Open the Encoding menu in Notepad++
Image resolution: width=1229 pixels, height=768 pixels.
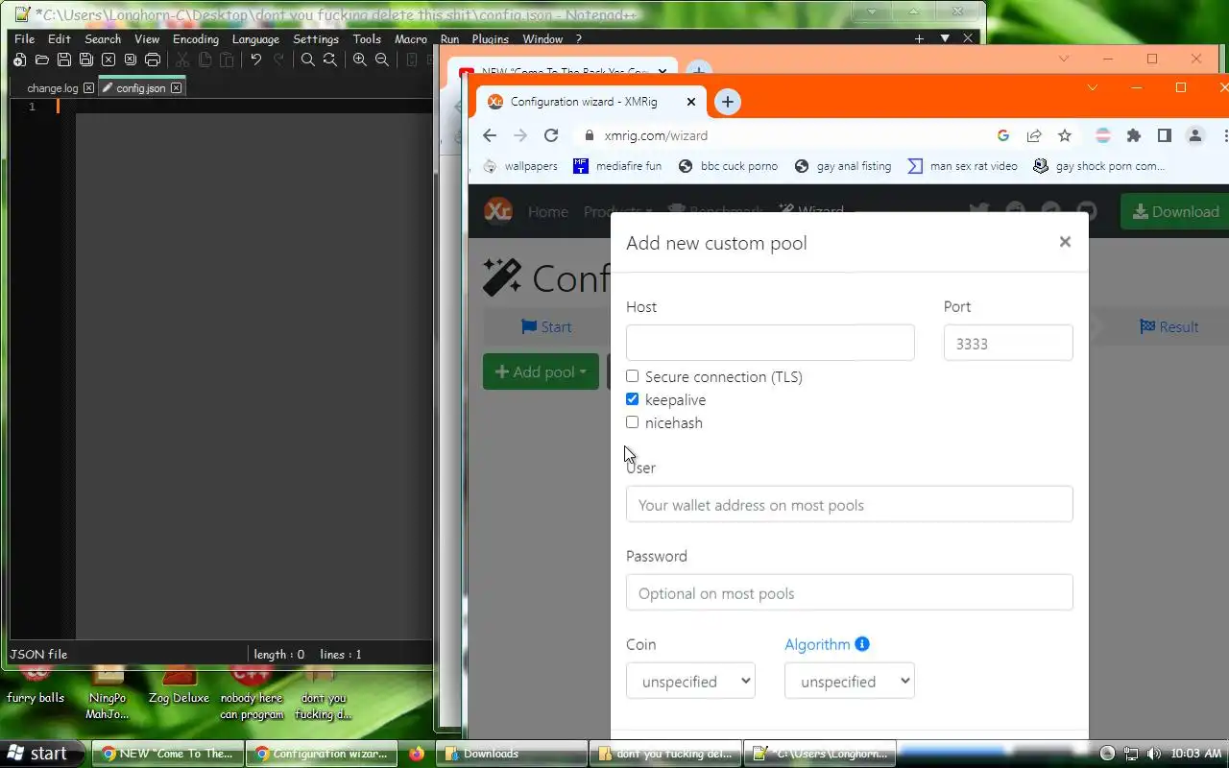(x=196, y=39)
